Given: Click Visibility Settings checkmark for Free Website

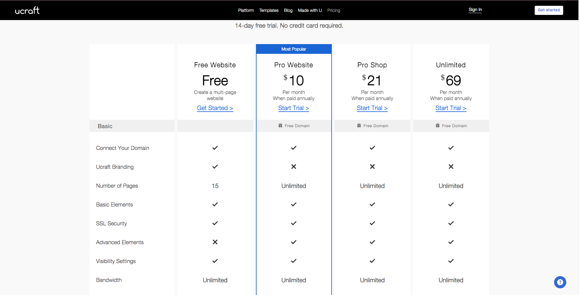Looking at the screenshot, I should pyautogui.click(x=215, y=261).
